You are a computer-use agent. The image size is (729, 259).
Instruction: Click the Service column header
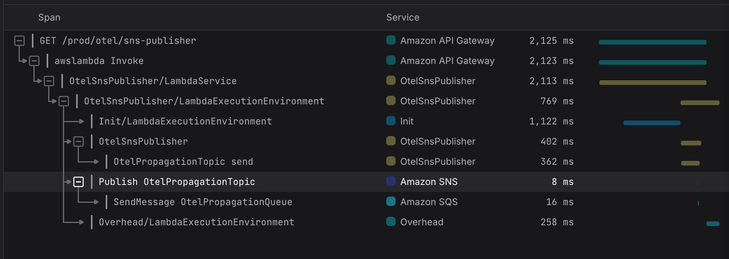[x=403, y=17]
